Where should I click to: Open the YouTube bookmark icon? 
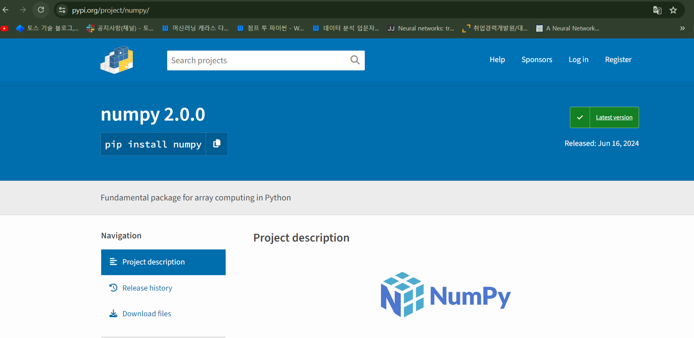[x=4, y=28]
